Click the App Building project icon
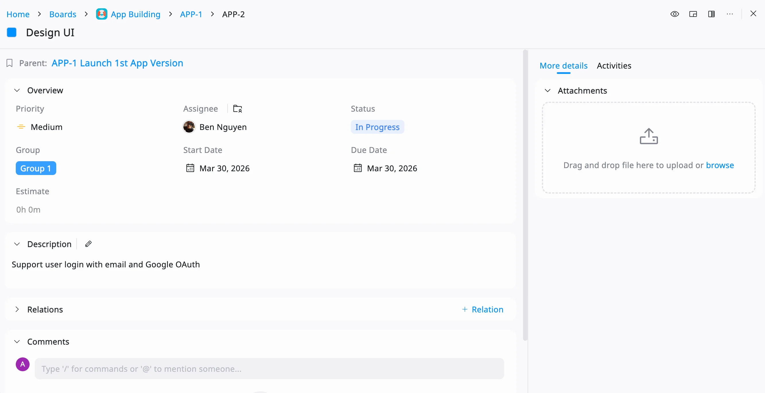Viewport: 765px width, 393px height. click(x=102, y=14)
